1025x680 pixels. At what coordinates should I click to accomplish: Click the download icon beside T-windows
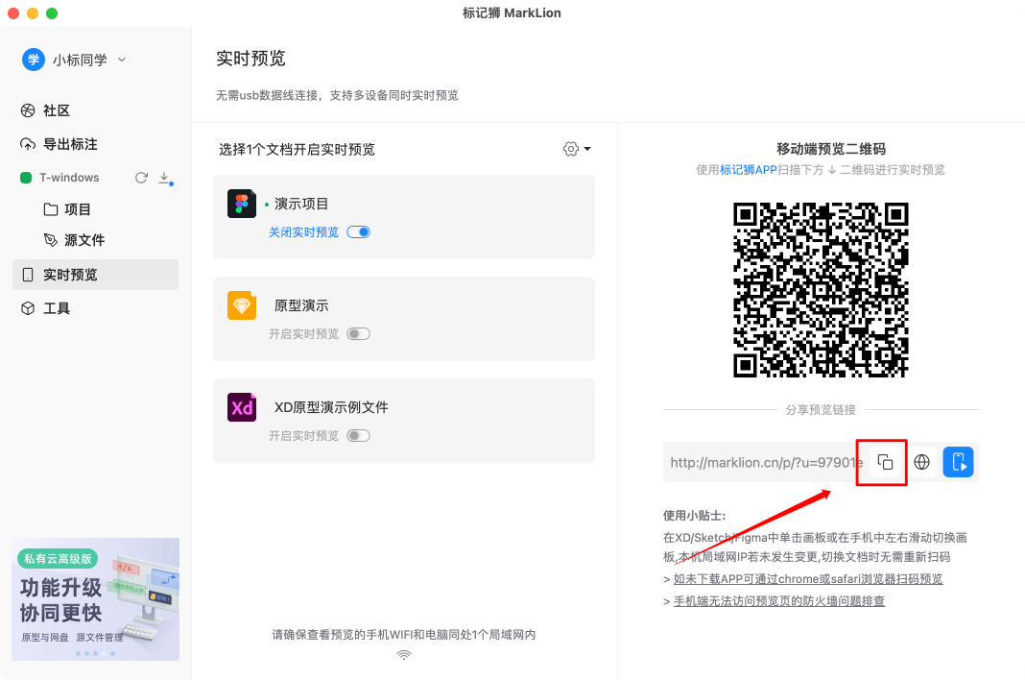[164, 178]
